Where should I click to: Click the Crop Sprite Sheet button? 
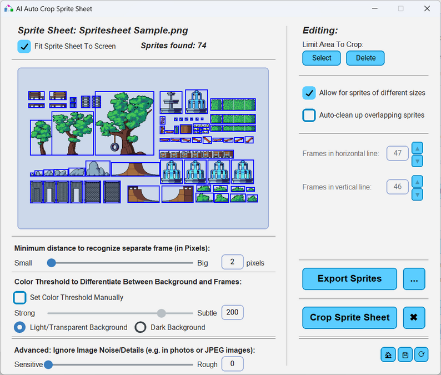pyautogui.click(x=349, y=318)
